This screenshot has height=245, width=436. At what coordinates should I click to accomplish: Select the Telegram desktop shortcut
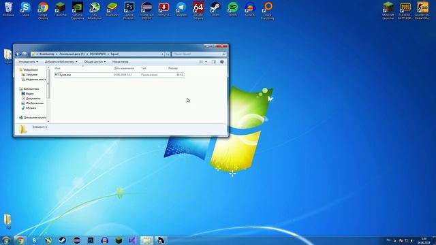[x=181, y=10]
